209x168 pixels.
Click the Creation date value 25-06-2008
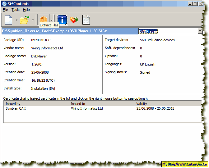point(40,72)
